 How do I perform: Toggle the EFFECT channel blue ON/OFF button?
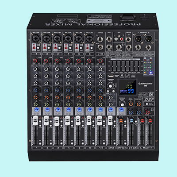121,110
